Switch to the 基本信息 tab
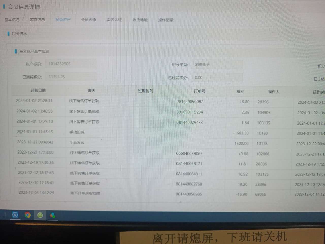Viewport: 325px width, 244px height. (x=12, y=20)
